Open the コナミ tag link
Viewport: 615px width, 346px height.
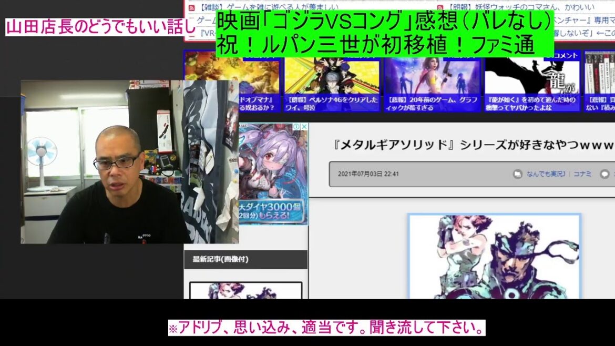[x=582, y=174]
